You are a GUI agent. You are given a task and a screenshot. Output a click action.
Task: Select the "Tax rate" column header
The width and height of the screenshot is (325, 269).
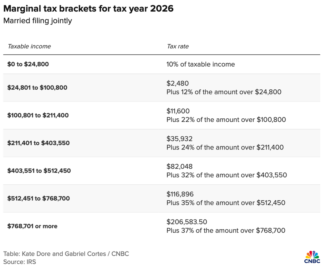178,46
